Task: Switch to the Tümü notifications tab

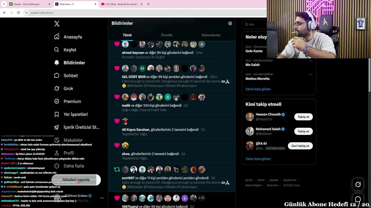Action: (127, 35)
